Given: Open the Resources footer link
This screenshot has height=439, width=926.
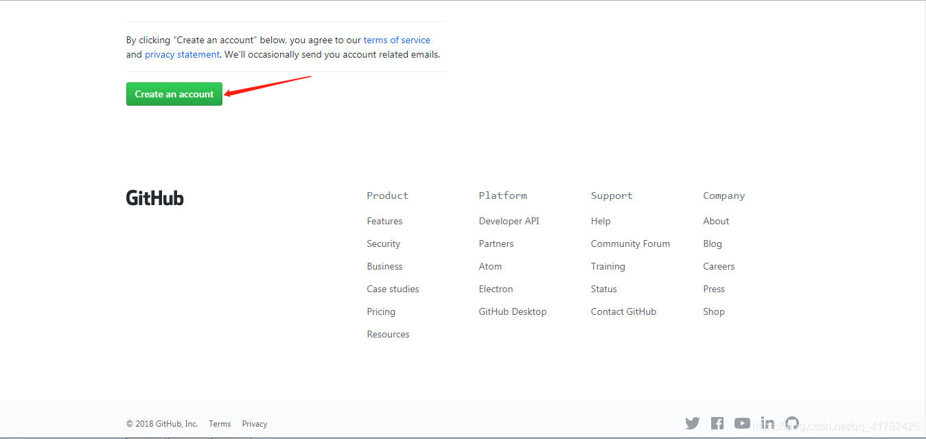Looking at the screenshot, I should pos(388,334).
